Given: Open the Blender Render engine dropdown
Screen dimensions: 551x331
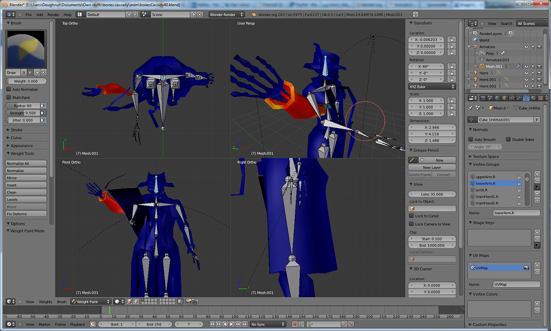Looking at the screenshot, I should coord(226,15).
